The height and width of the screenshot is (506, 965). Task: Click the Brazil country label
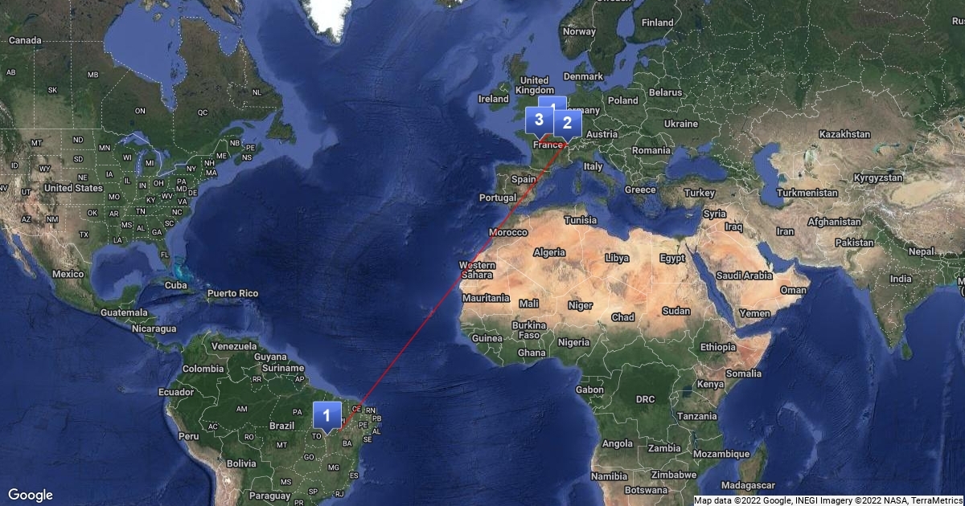coord(281,426)
